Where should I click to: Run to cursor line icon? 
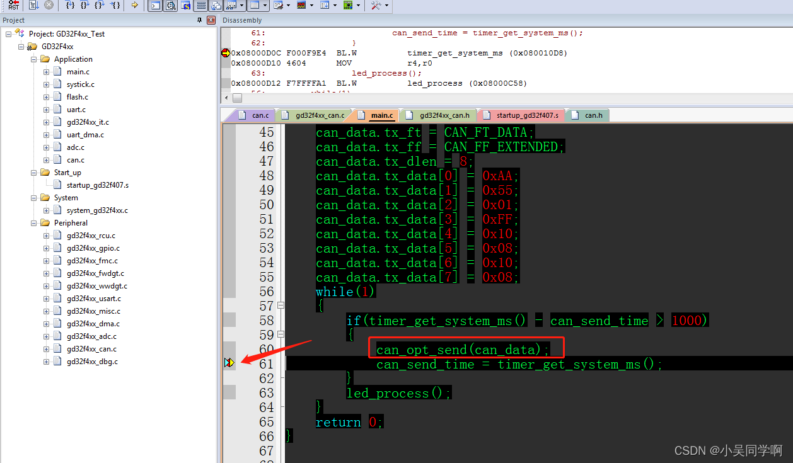pos(114,6)
